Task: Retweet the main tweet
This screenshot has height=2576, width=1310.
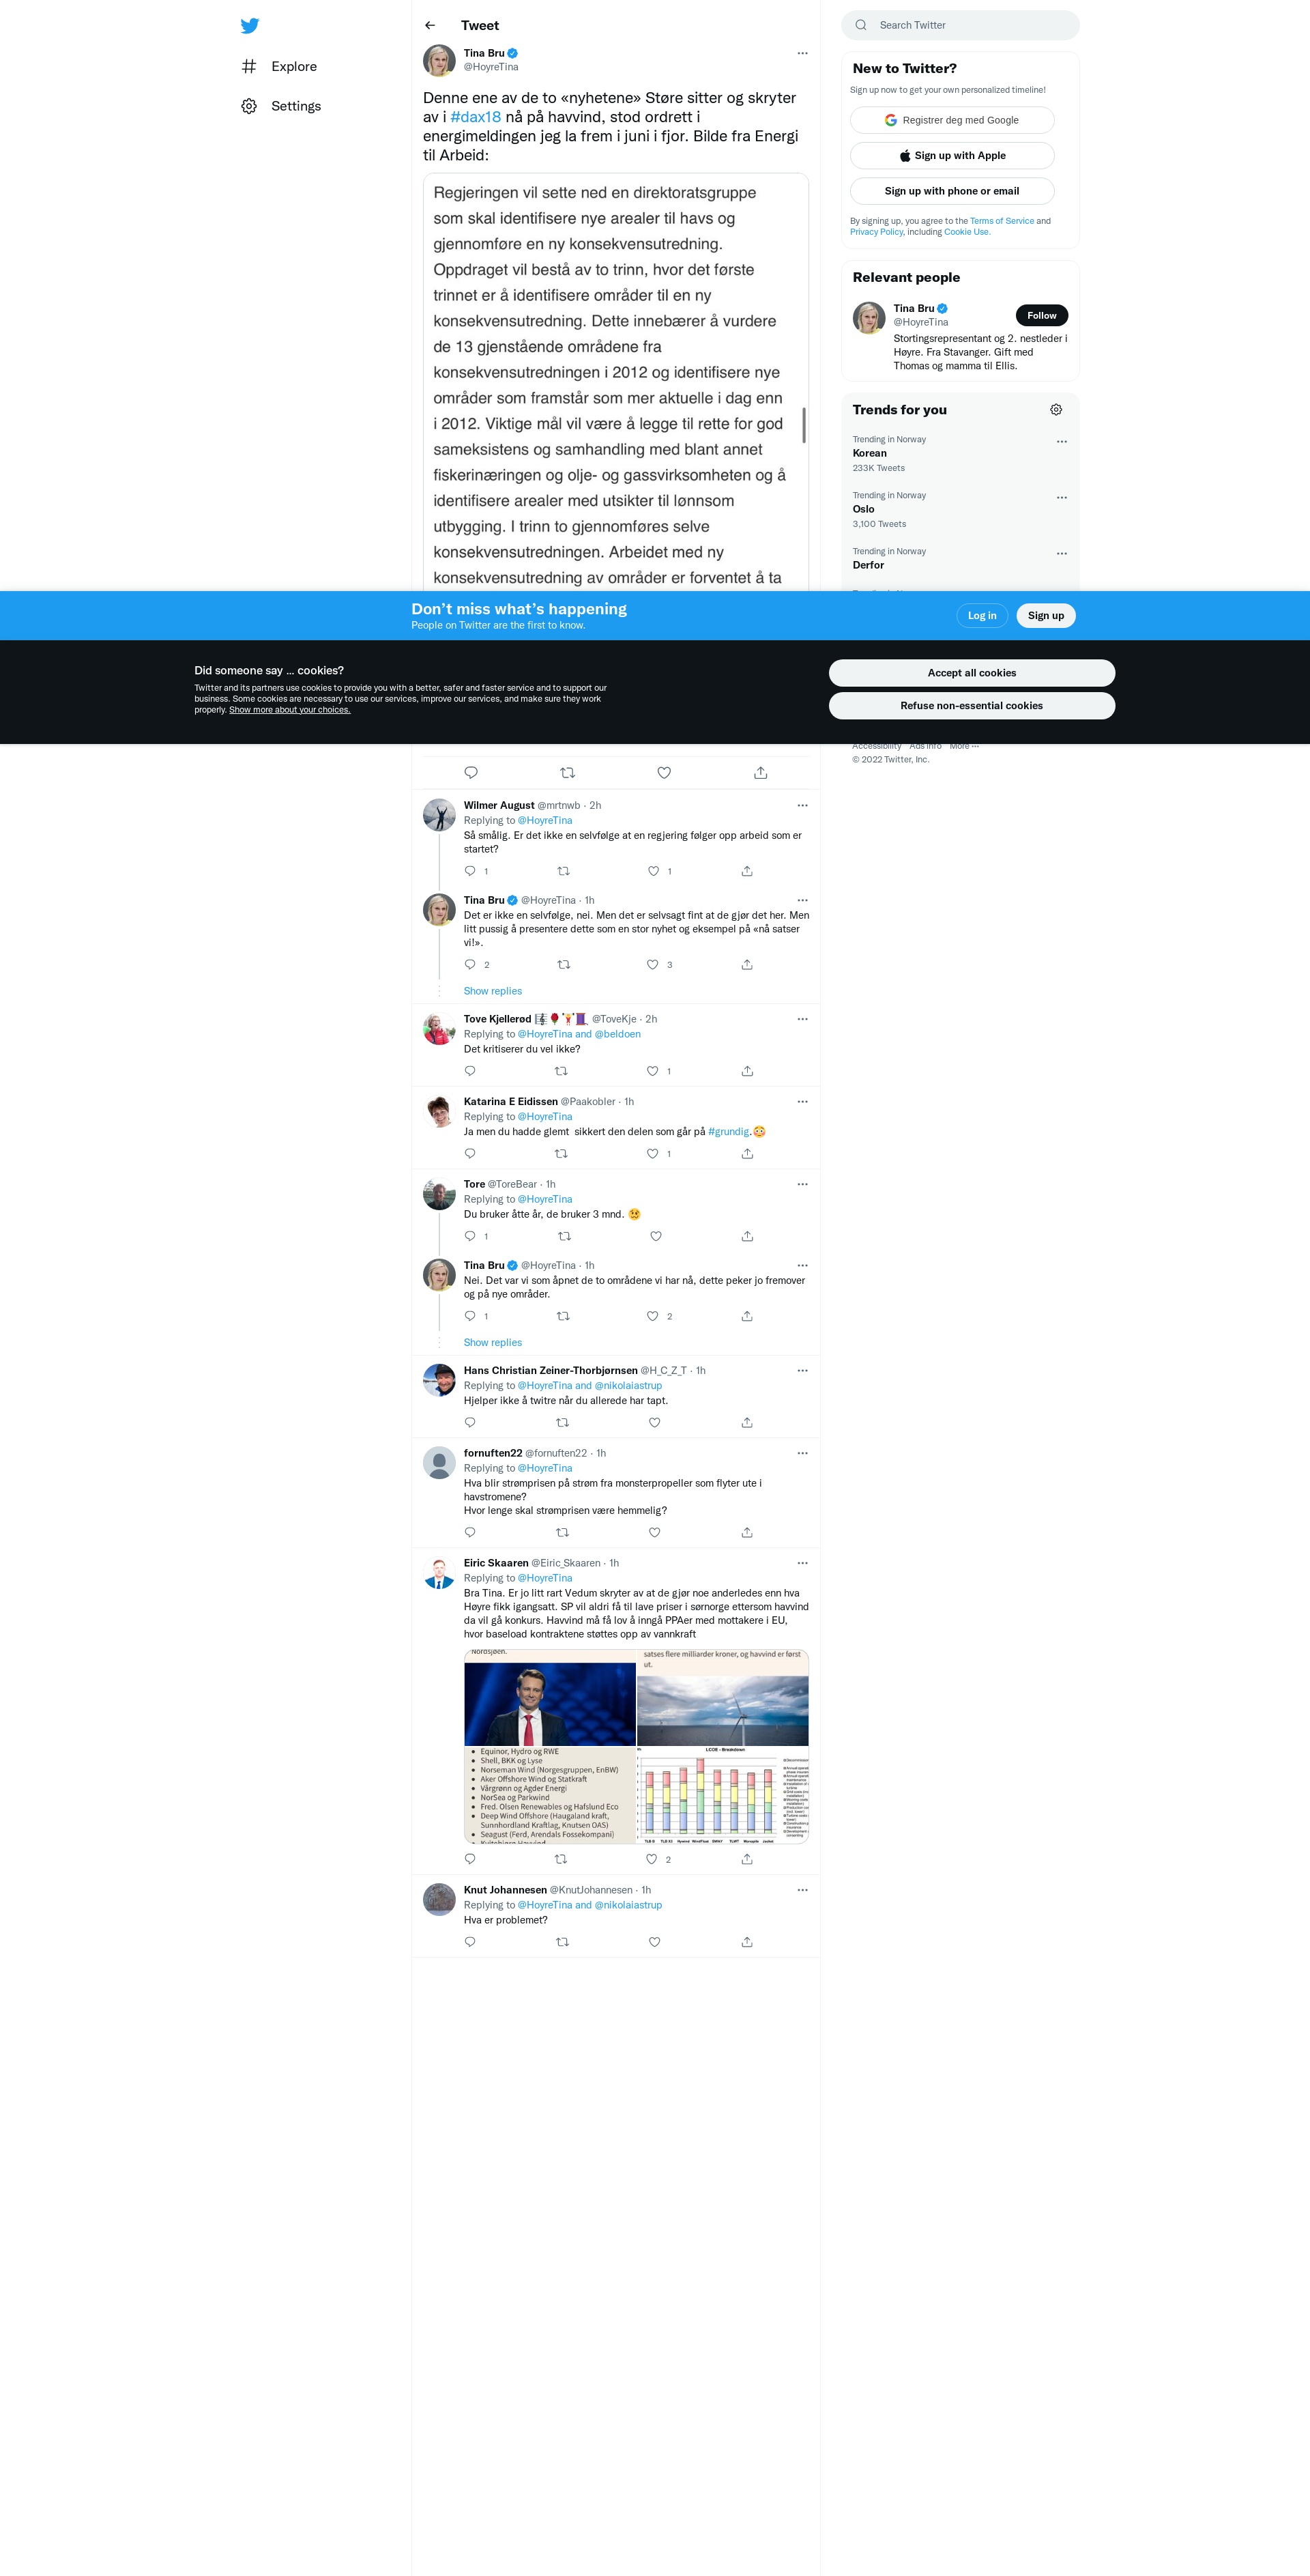Action: (568, 773)
